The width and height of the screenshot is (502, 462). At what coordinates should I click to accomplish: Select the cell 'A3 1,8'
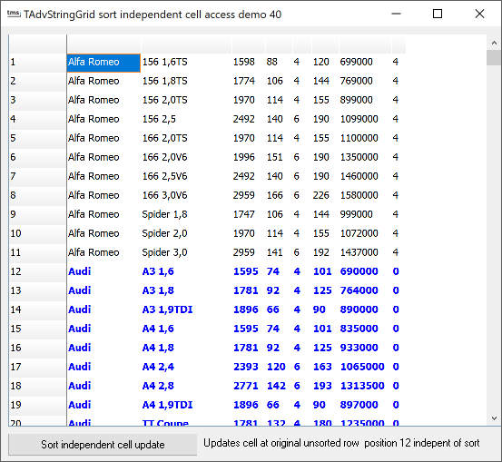[x=186, y=291]
